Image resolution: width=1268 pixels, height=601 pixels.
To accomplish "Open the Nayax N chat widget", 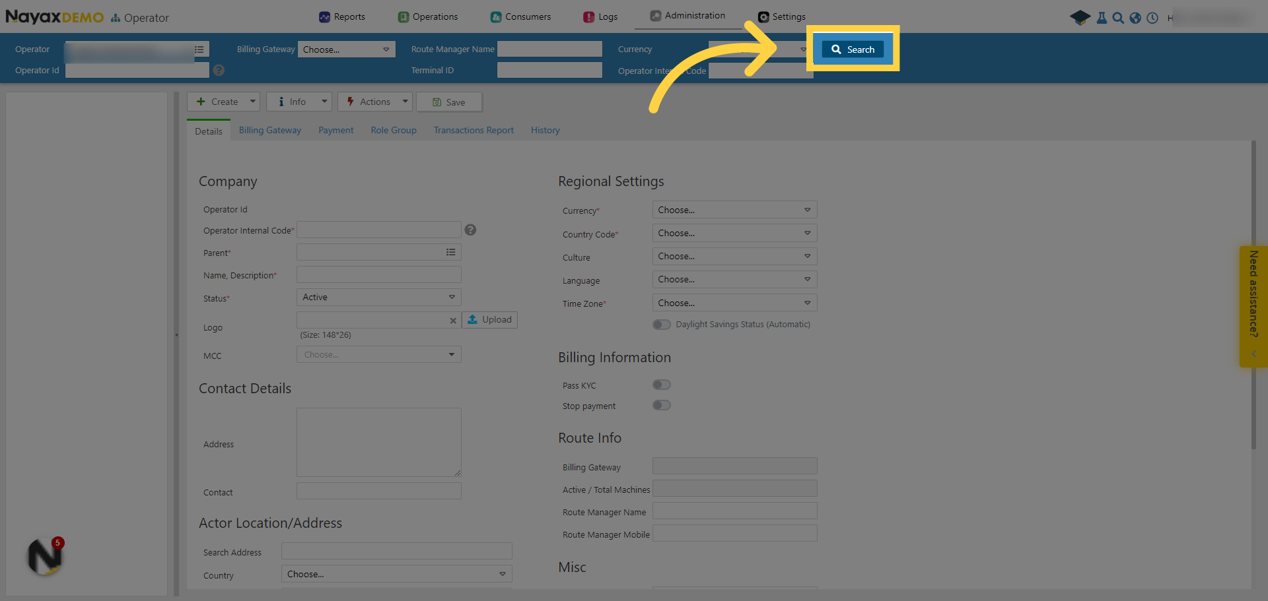I will point(45,556).
